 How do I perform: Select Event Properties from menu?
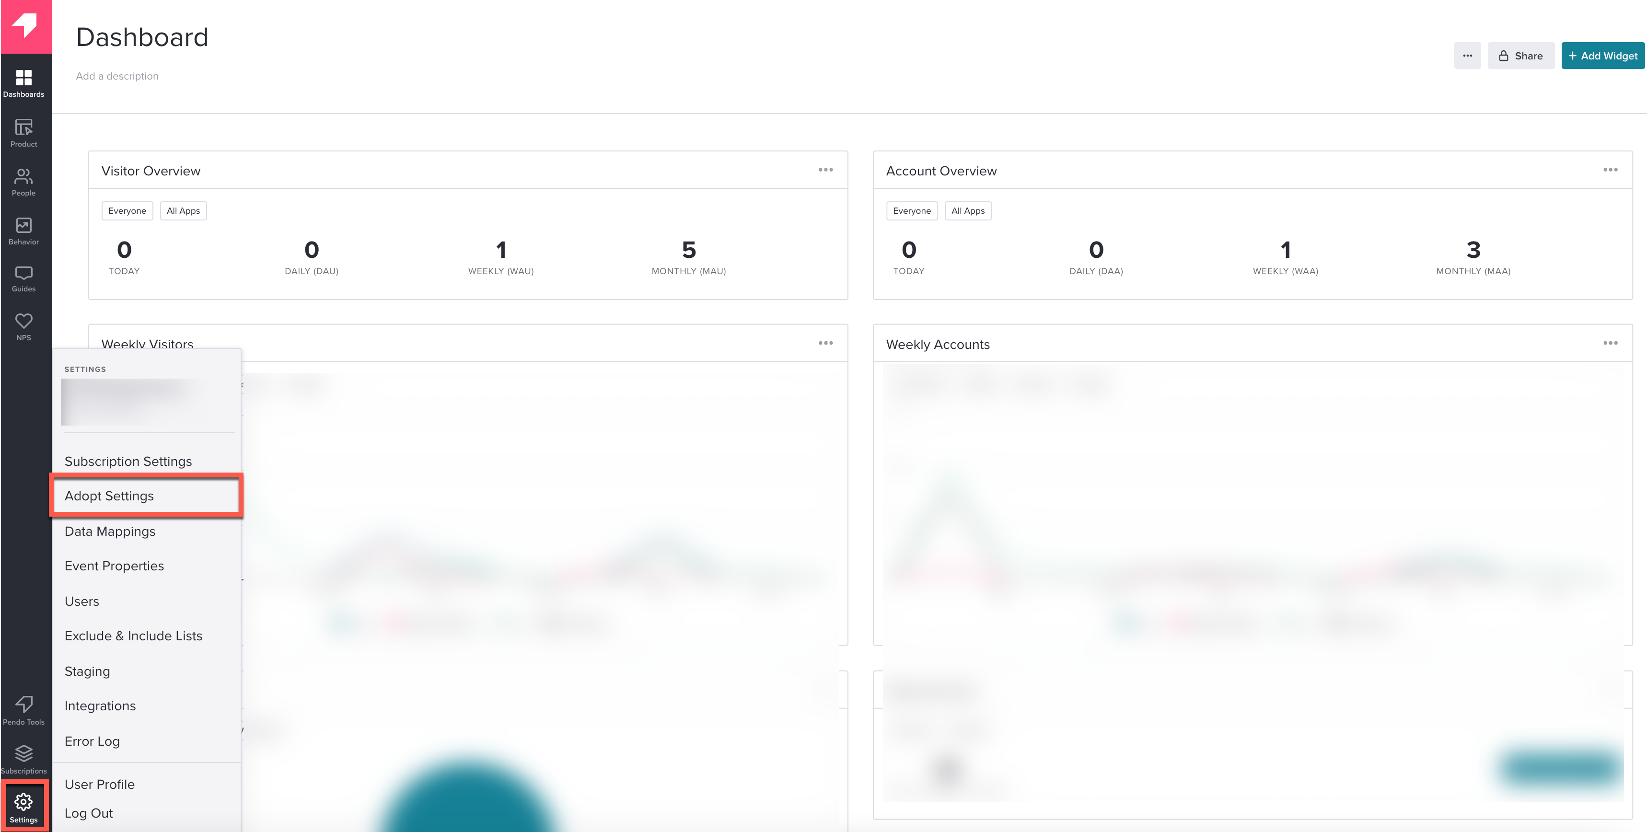(115, 566)
